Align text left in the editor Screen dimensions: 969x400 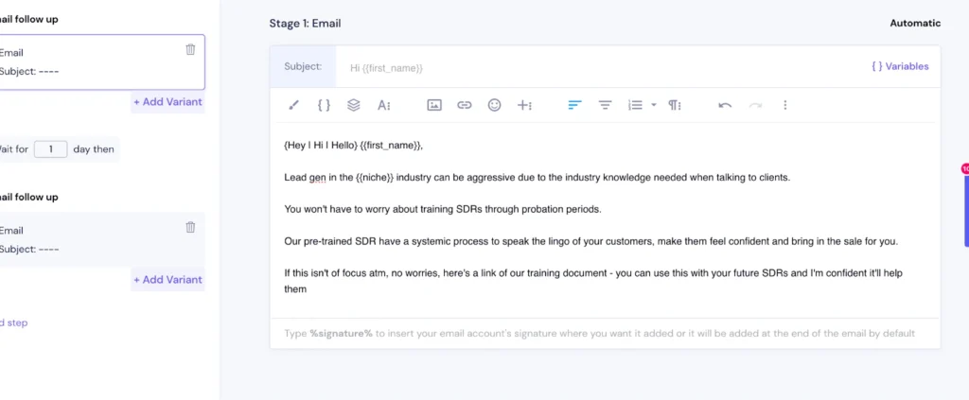[x=574, y=105]
